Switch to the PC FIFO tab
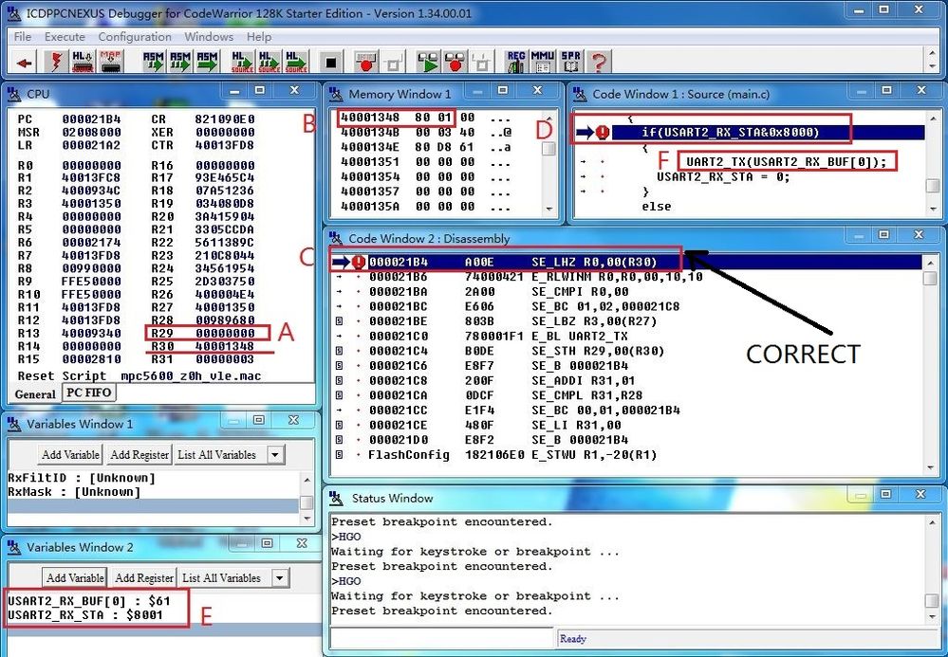This screenshot has height=657, width=948. 89,392
